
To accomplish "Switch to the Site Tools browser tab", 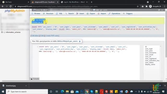I will 16,2.
